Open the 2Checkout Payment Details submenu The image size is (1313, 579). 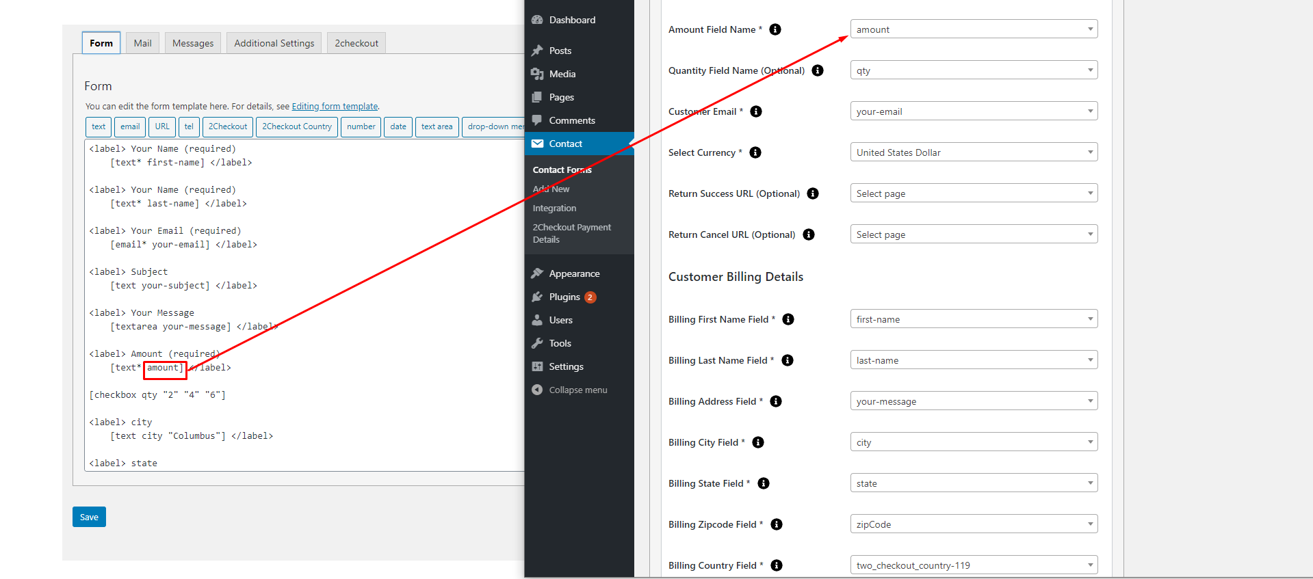571,233
